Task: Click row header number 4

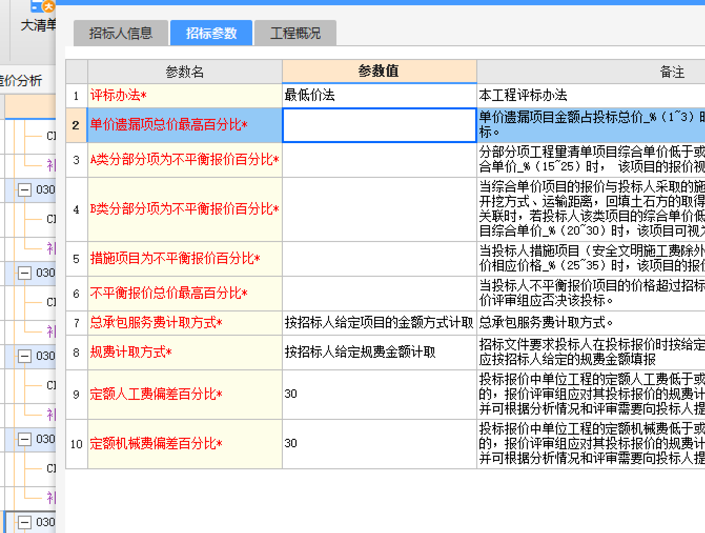Action: click(77, 209)
